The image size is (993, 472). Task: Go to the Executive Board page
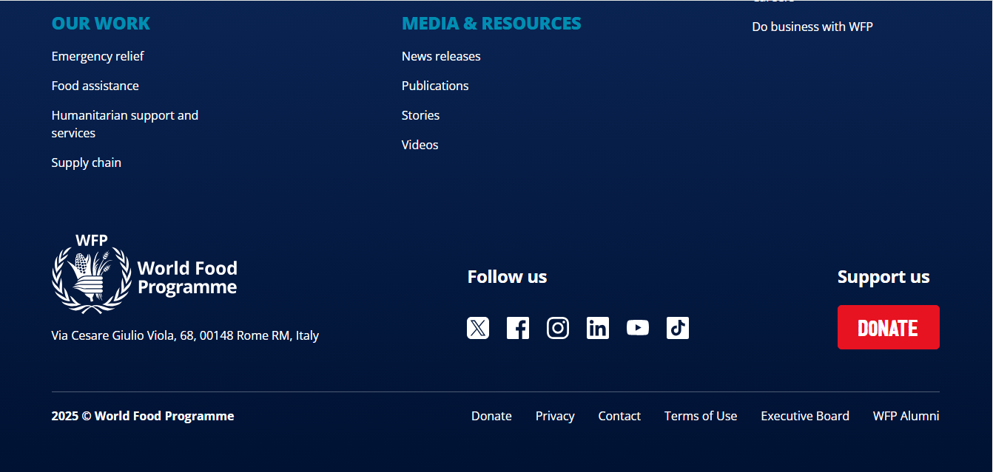click(x=804, y=416)
